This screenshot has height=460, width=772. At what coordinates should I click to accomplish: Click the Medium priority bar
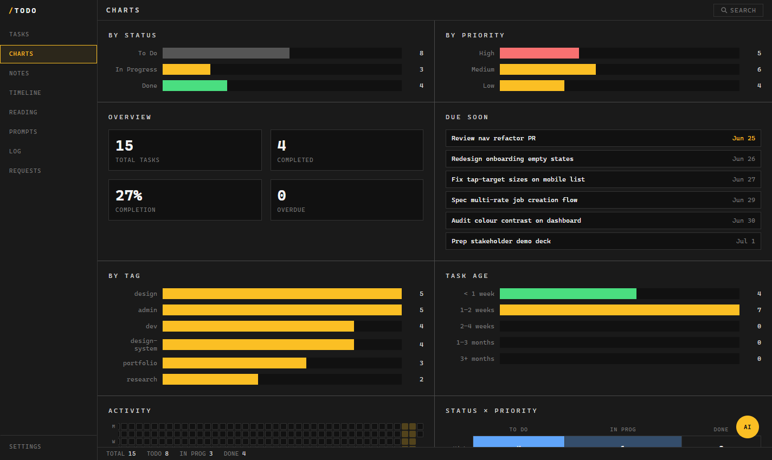[x=548, y=69]
